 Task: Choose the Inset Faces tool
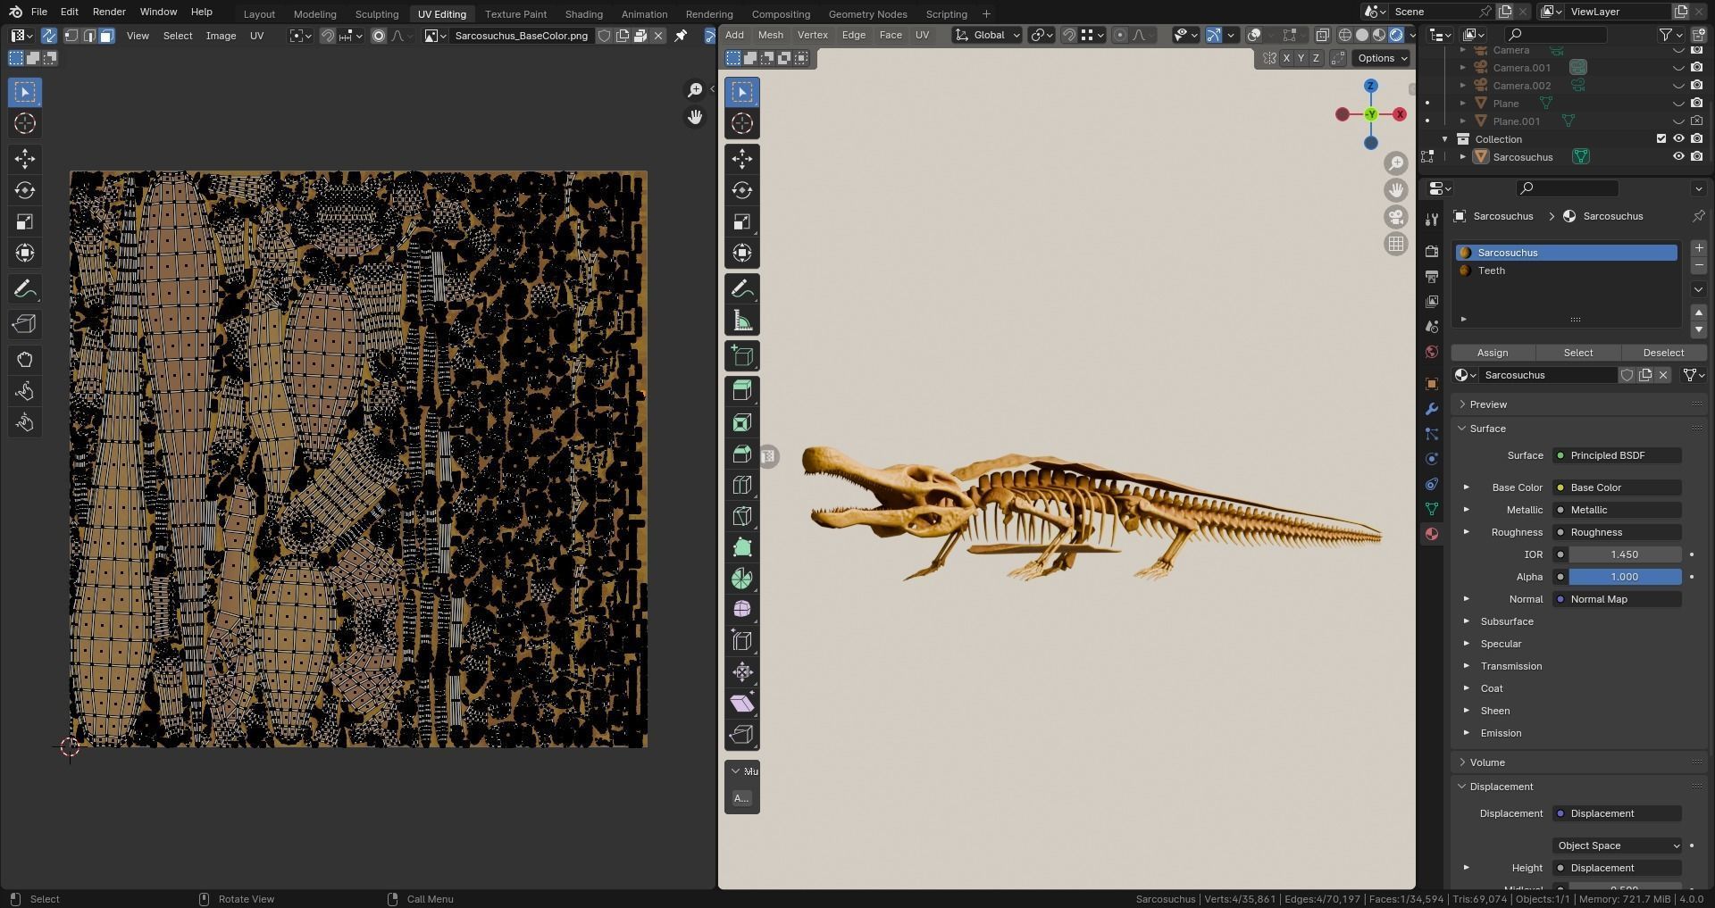741,422
